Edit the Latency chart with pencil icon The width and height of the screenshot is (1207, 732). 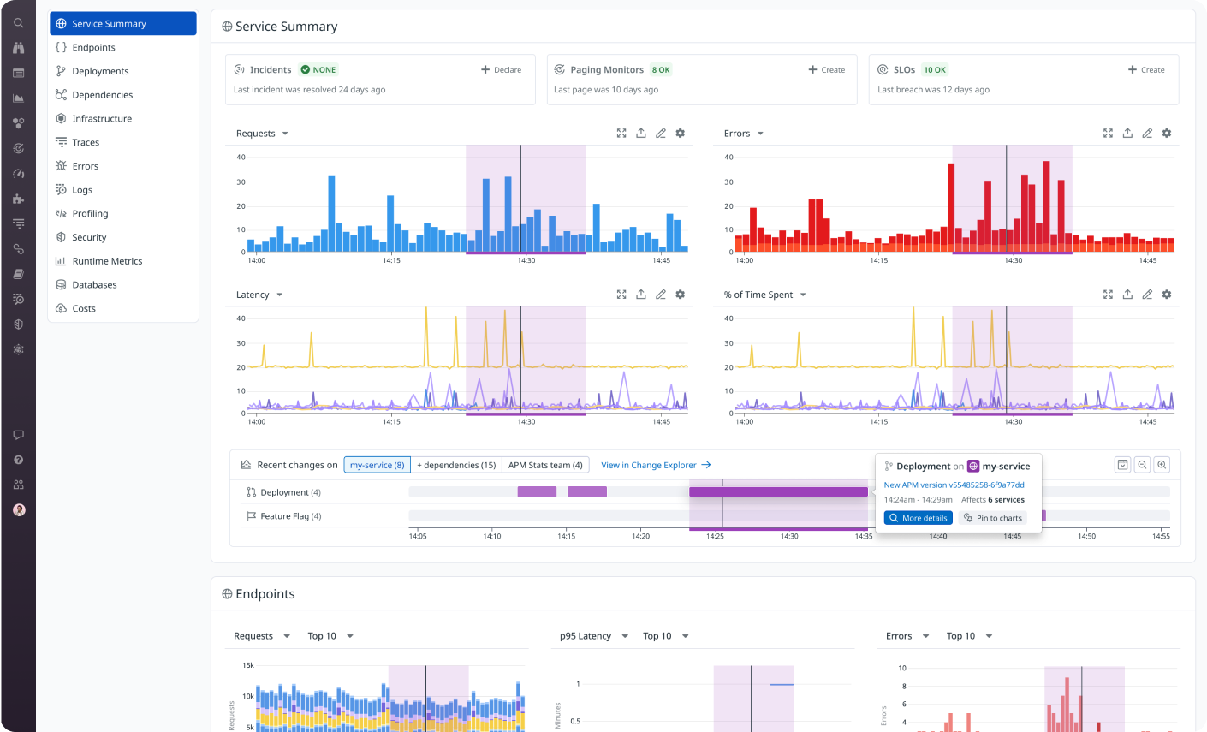tap(661, 295)
